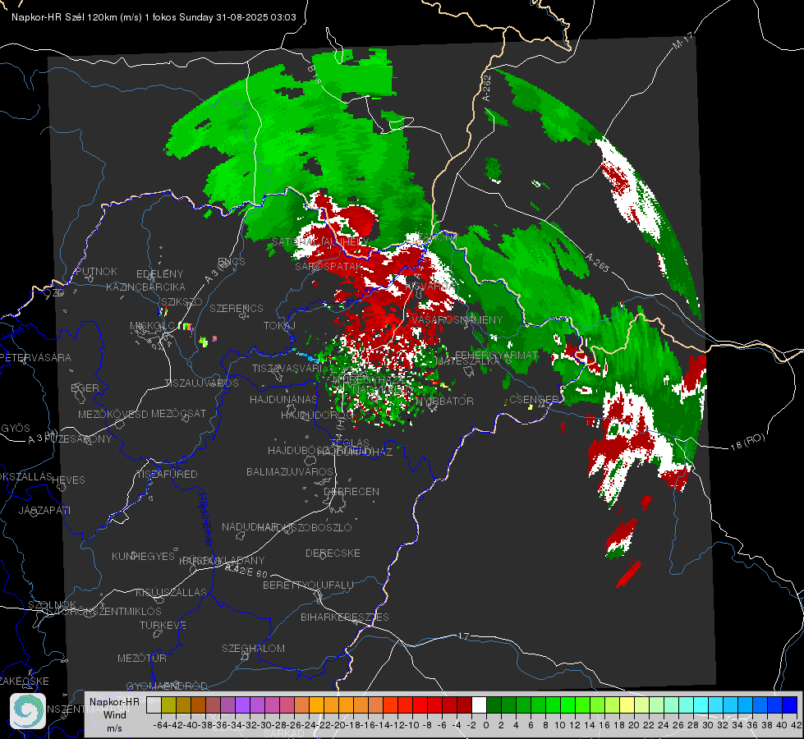Click the bright red swatch between -10 and -8
The width and height of the screenshot is (804, 739).
click(x=420, y=705)
